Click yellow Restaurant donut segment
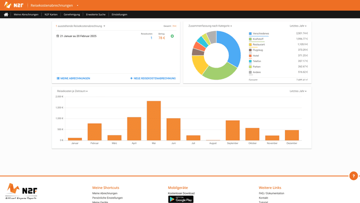Image resolution: width=360 pixels, height=203 pixels. tap(199, 65)
